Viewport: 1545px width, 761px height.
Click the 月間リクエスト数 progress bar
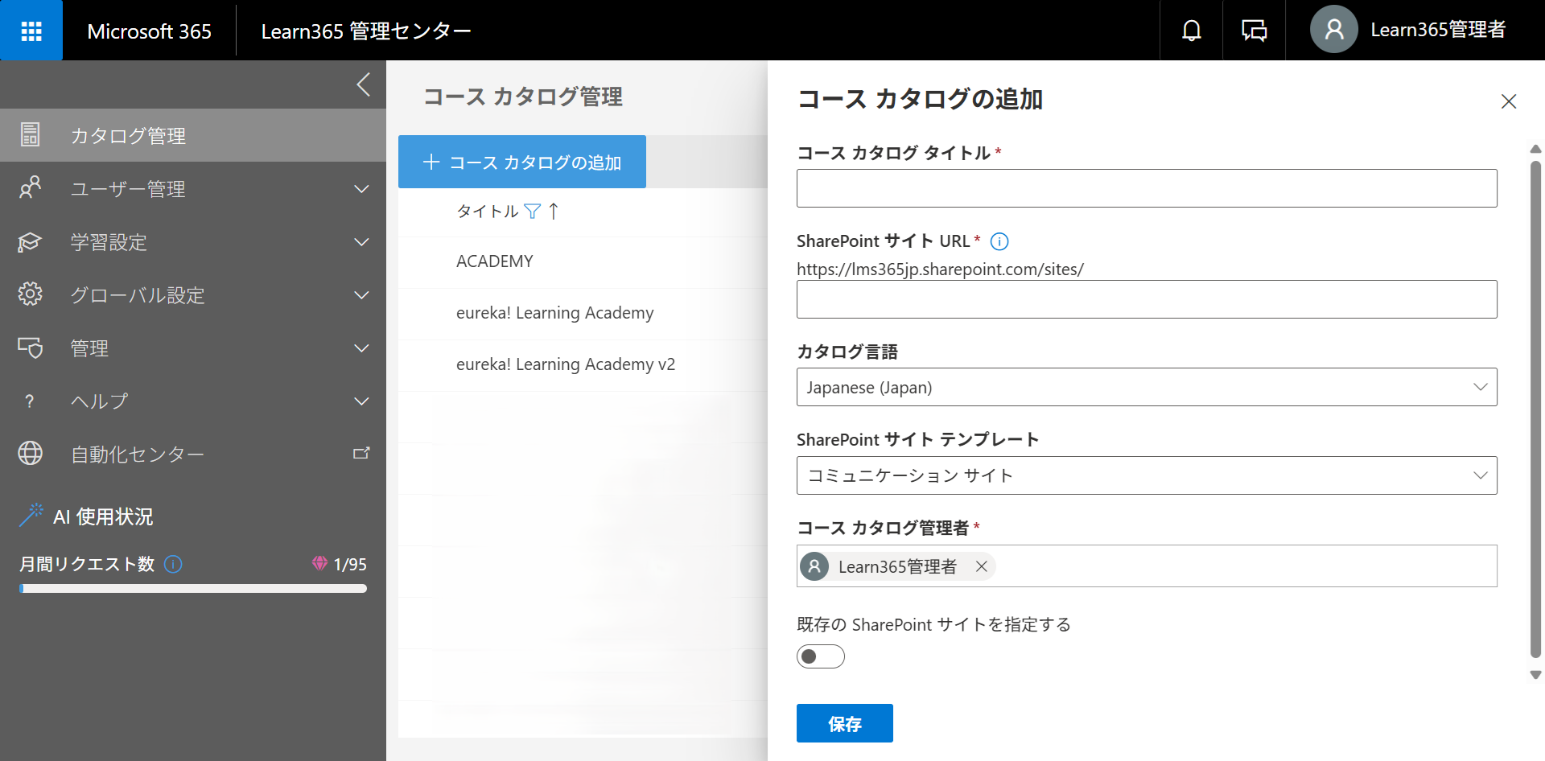(x=193, y=588)
